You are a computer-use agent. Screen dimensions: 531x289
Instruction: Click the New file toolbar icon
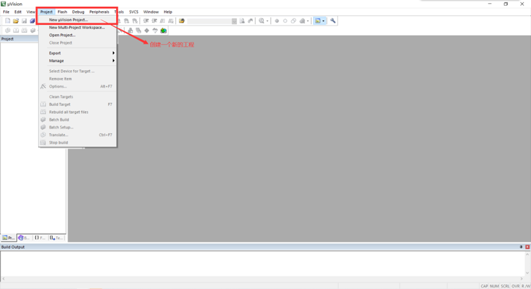(7, 21)
